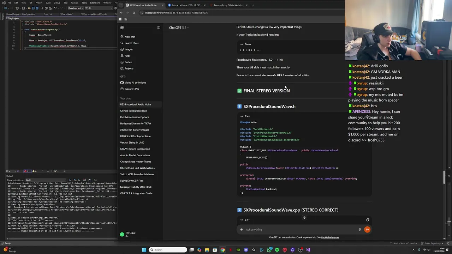Viewport: 452px width, 254px height.
Task: Open Visual Studio Extensions menu
Action: 95,2
